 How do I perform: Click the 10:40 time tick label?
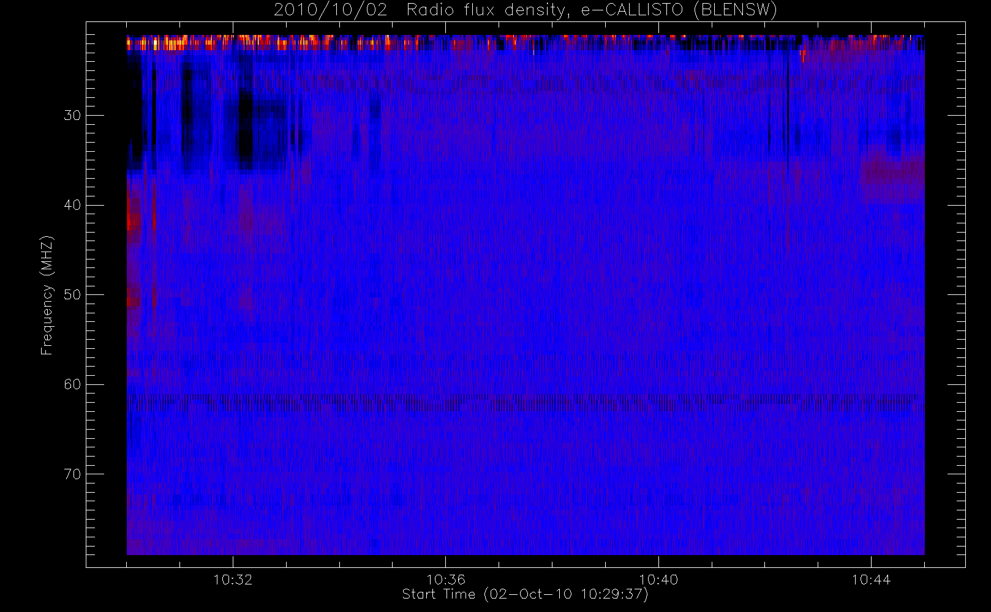tap(658, 580)
